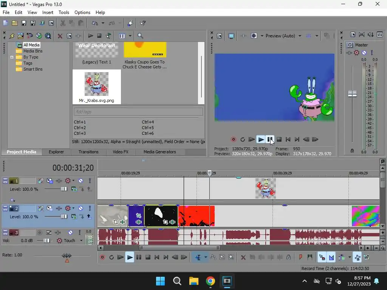
Task: Start media preview in Project Media toolbar
Action: coord(90,36)
